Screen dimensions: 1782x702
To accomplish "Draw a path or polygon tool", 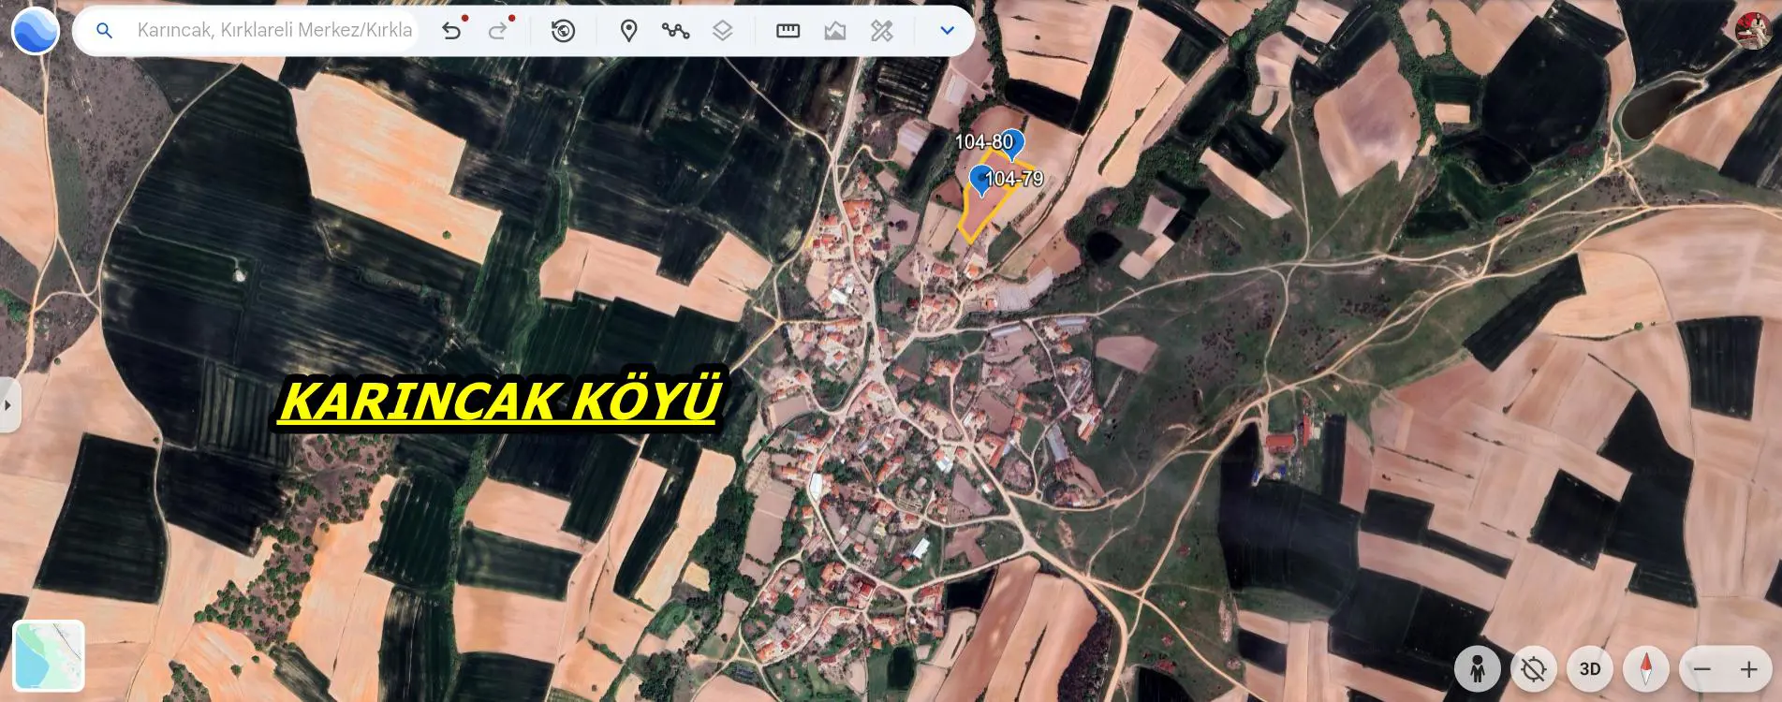I will [675, 31].
